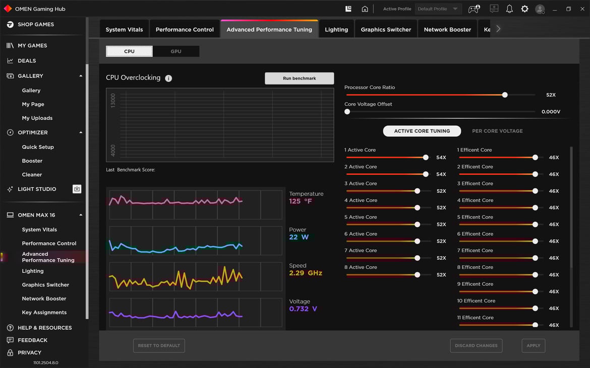Open Feedback chat icon

click(10, 340)
